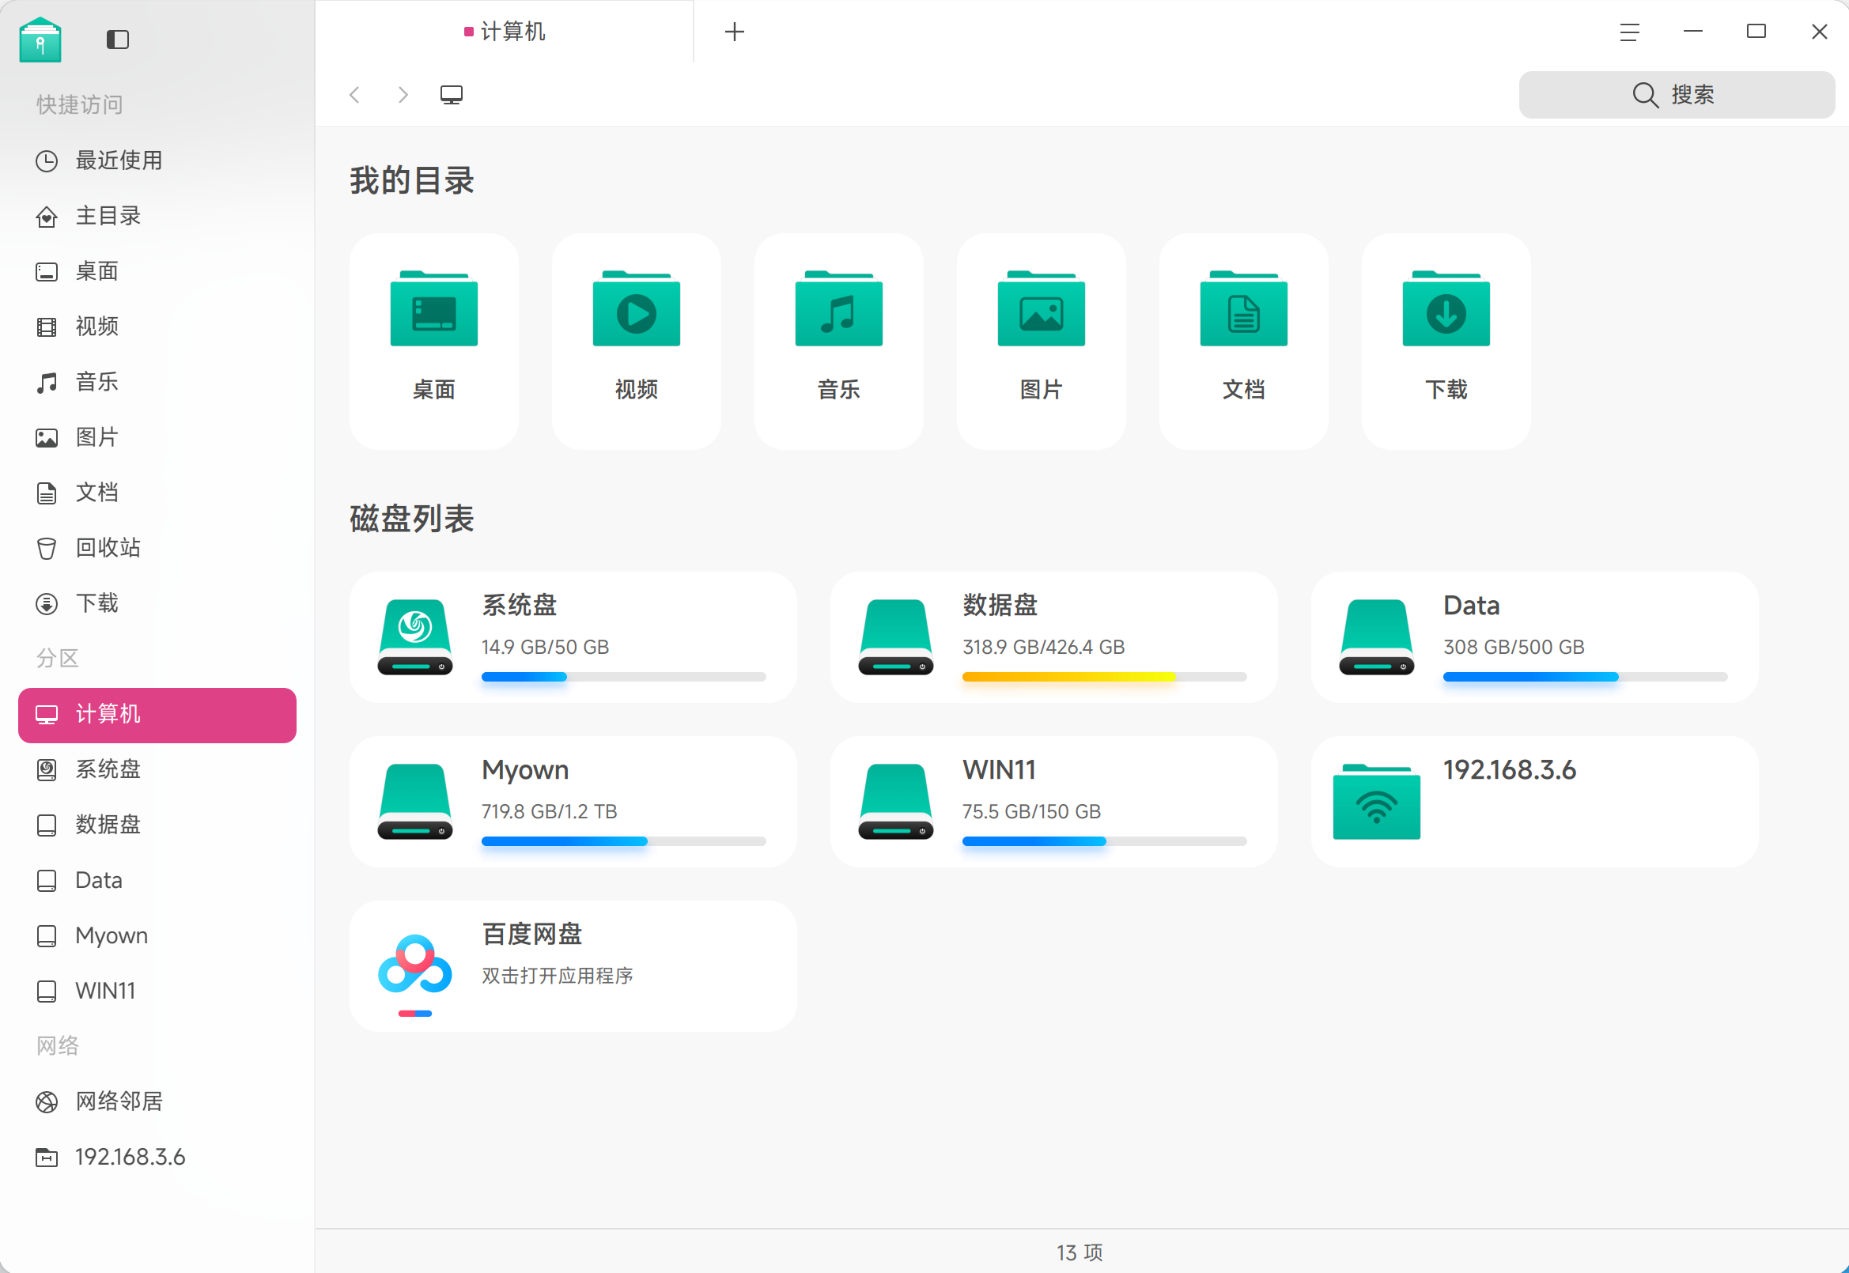The width and height of the screenshot is (1849, 1273).
Task: Click the 数据盘 usage progress bar
Action: pos(1104,676)
